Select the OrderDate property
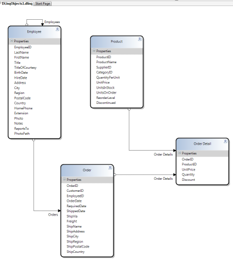The image size is (233, 260). click(74, 201)
